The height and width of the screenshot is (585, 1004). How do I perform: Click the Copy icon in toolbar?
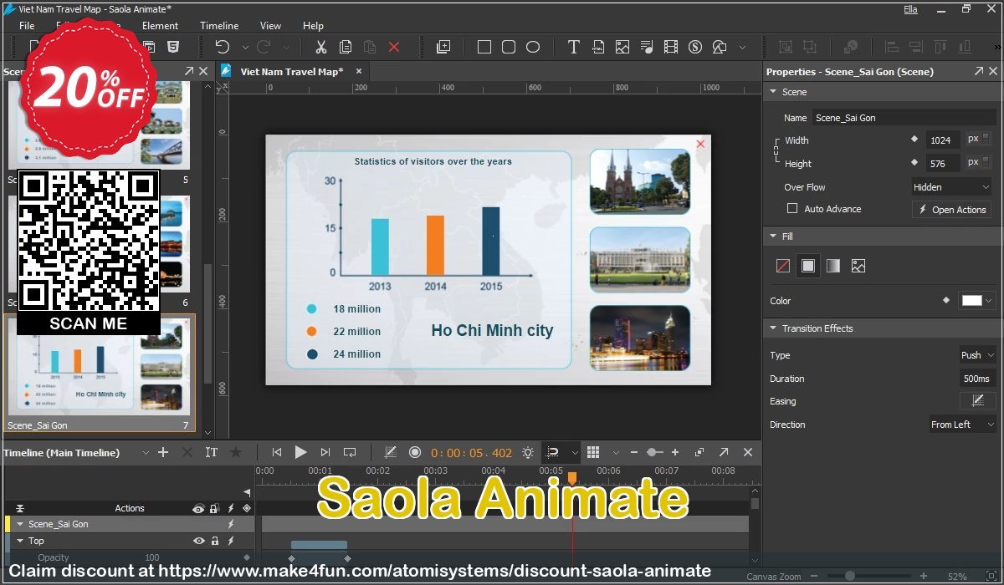click(x=345, y=47)
